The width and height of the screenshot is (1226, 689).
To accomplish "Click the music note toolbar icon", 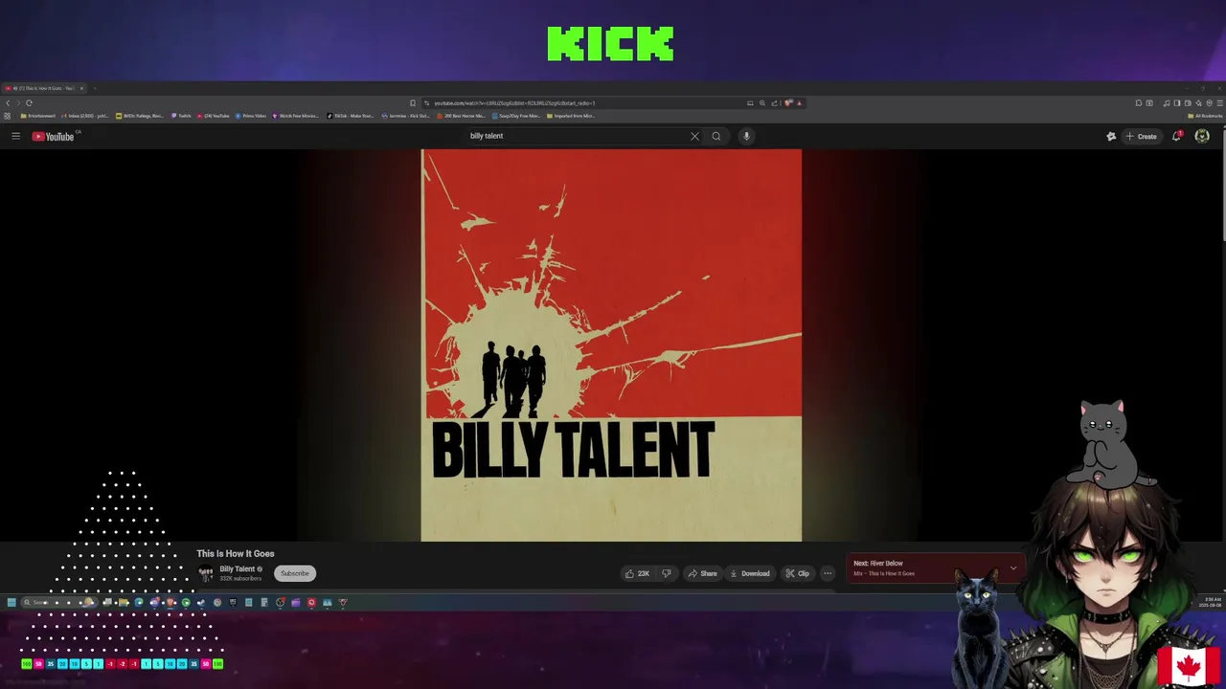I will (1166, 102).
